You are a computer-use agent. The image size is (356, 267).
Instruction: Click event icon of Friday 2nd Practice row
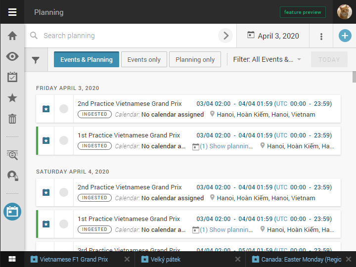click(x=46, y=109)
